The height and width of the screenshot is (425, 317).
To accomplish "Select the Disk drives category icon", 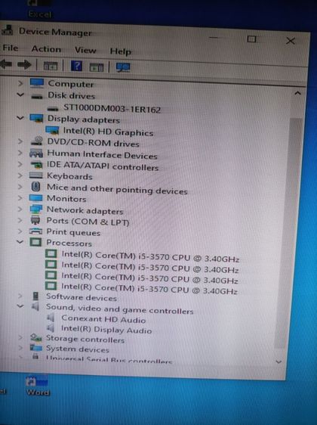I will tap(37, 96).
